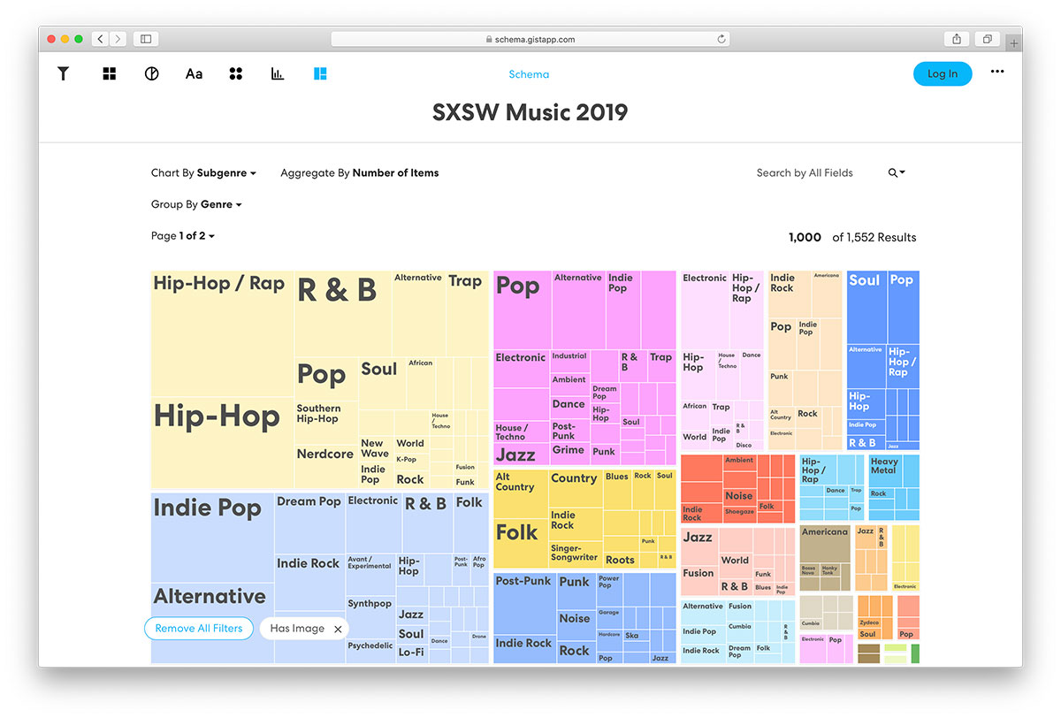The width and height of the screenshot is (1061, 718).
Task: Open the filter funnel icon
Action: [x=63, y=74]
